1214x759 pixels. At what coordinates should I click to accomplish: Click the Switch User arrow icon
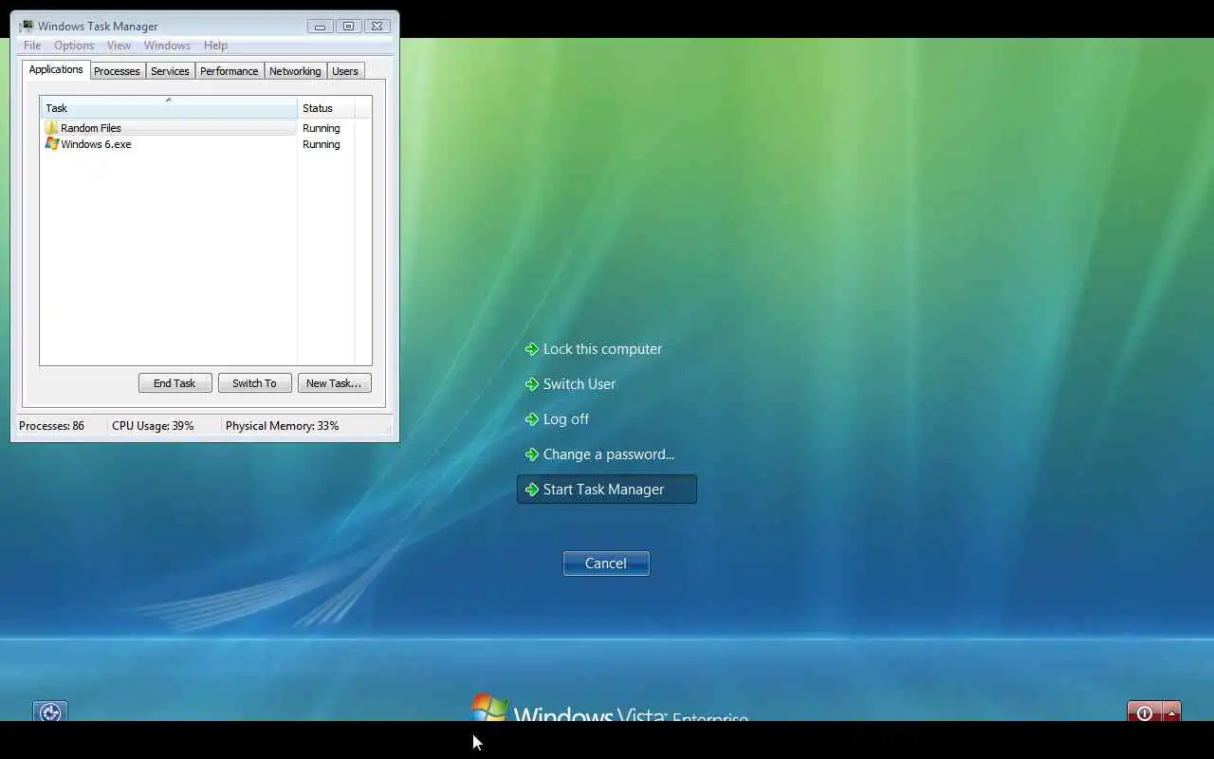tap(532, 384)
